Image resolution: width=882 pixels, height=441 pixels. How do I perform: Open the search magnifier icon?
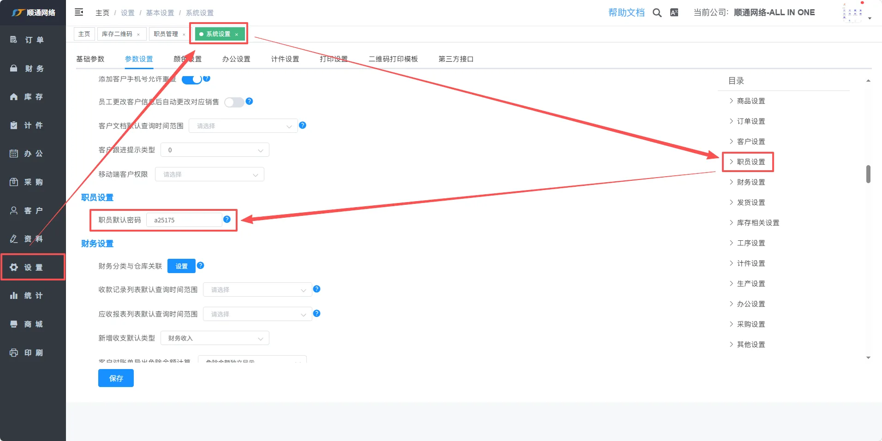657,13
